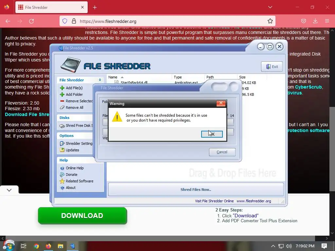Open Chrome from the taskbar

(x=36, y=246)
